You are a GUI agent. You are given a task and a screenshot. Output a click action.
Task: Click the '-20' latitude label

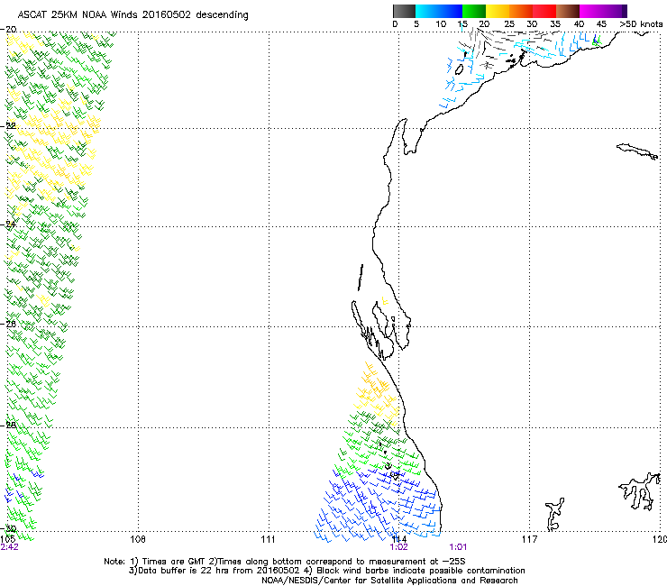coord(8,30)
